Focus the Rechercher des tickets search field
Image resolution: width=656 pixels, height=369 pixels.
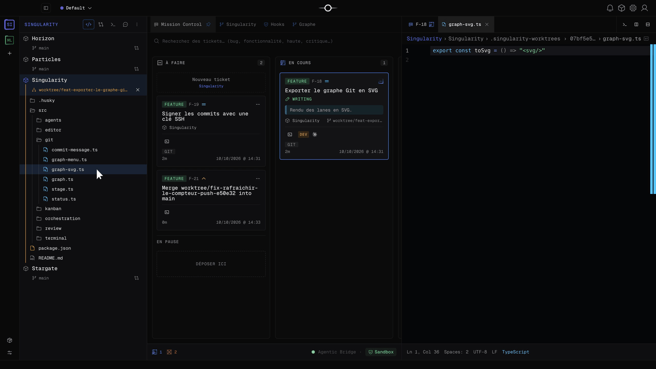(x=275, y=41)
